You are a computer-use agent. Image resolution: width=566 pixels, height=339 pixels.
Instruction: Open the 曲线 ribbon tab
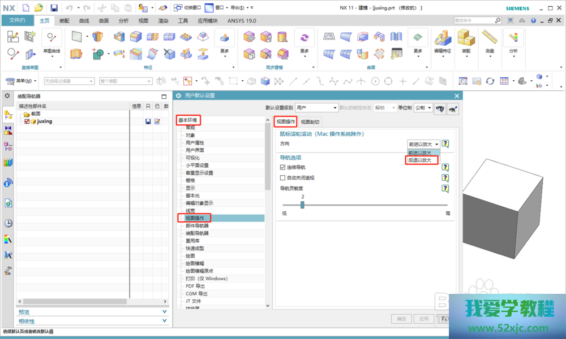point(84,20)
